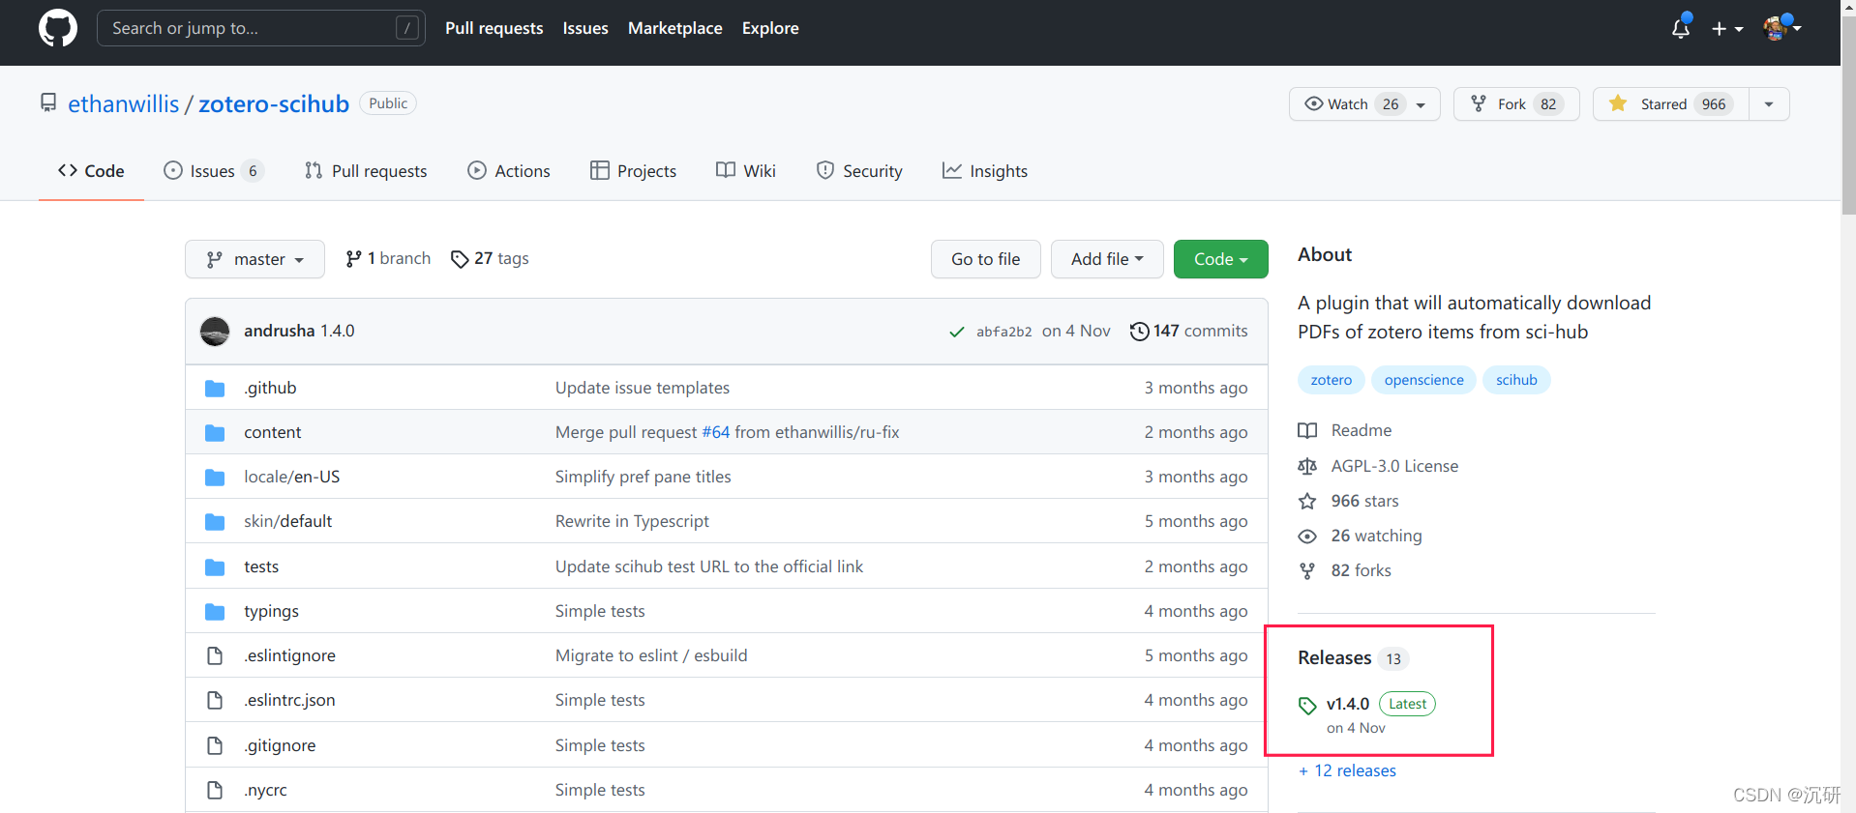Focus the Search or jump to field

click(261, 28)
